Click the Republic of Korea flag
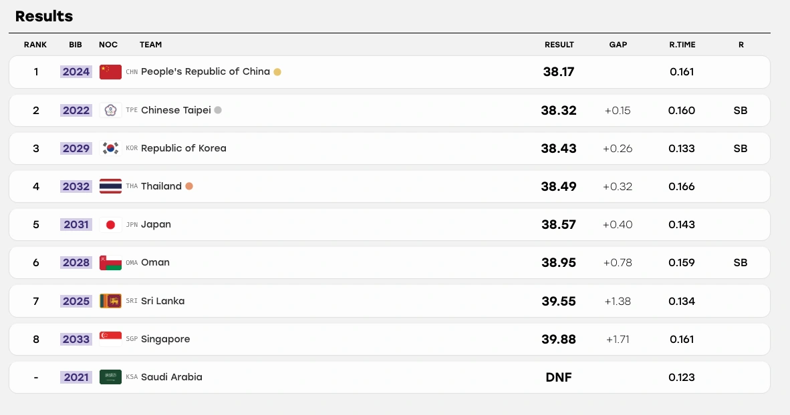The height and width of the screenshot is (415, 790). point(110,148)
